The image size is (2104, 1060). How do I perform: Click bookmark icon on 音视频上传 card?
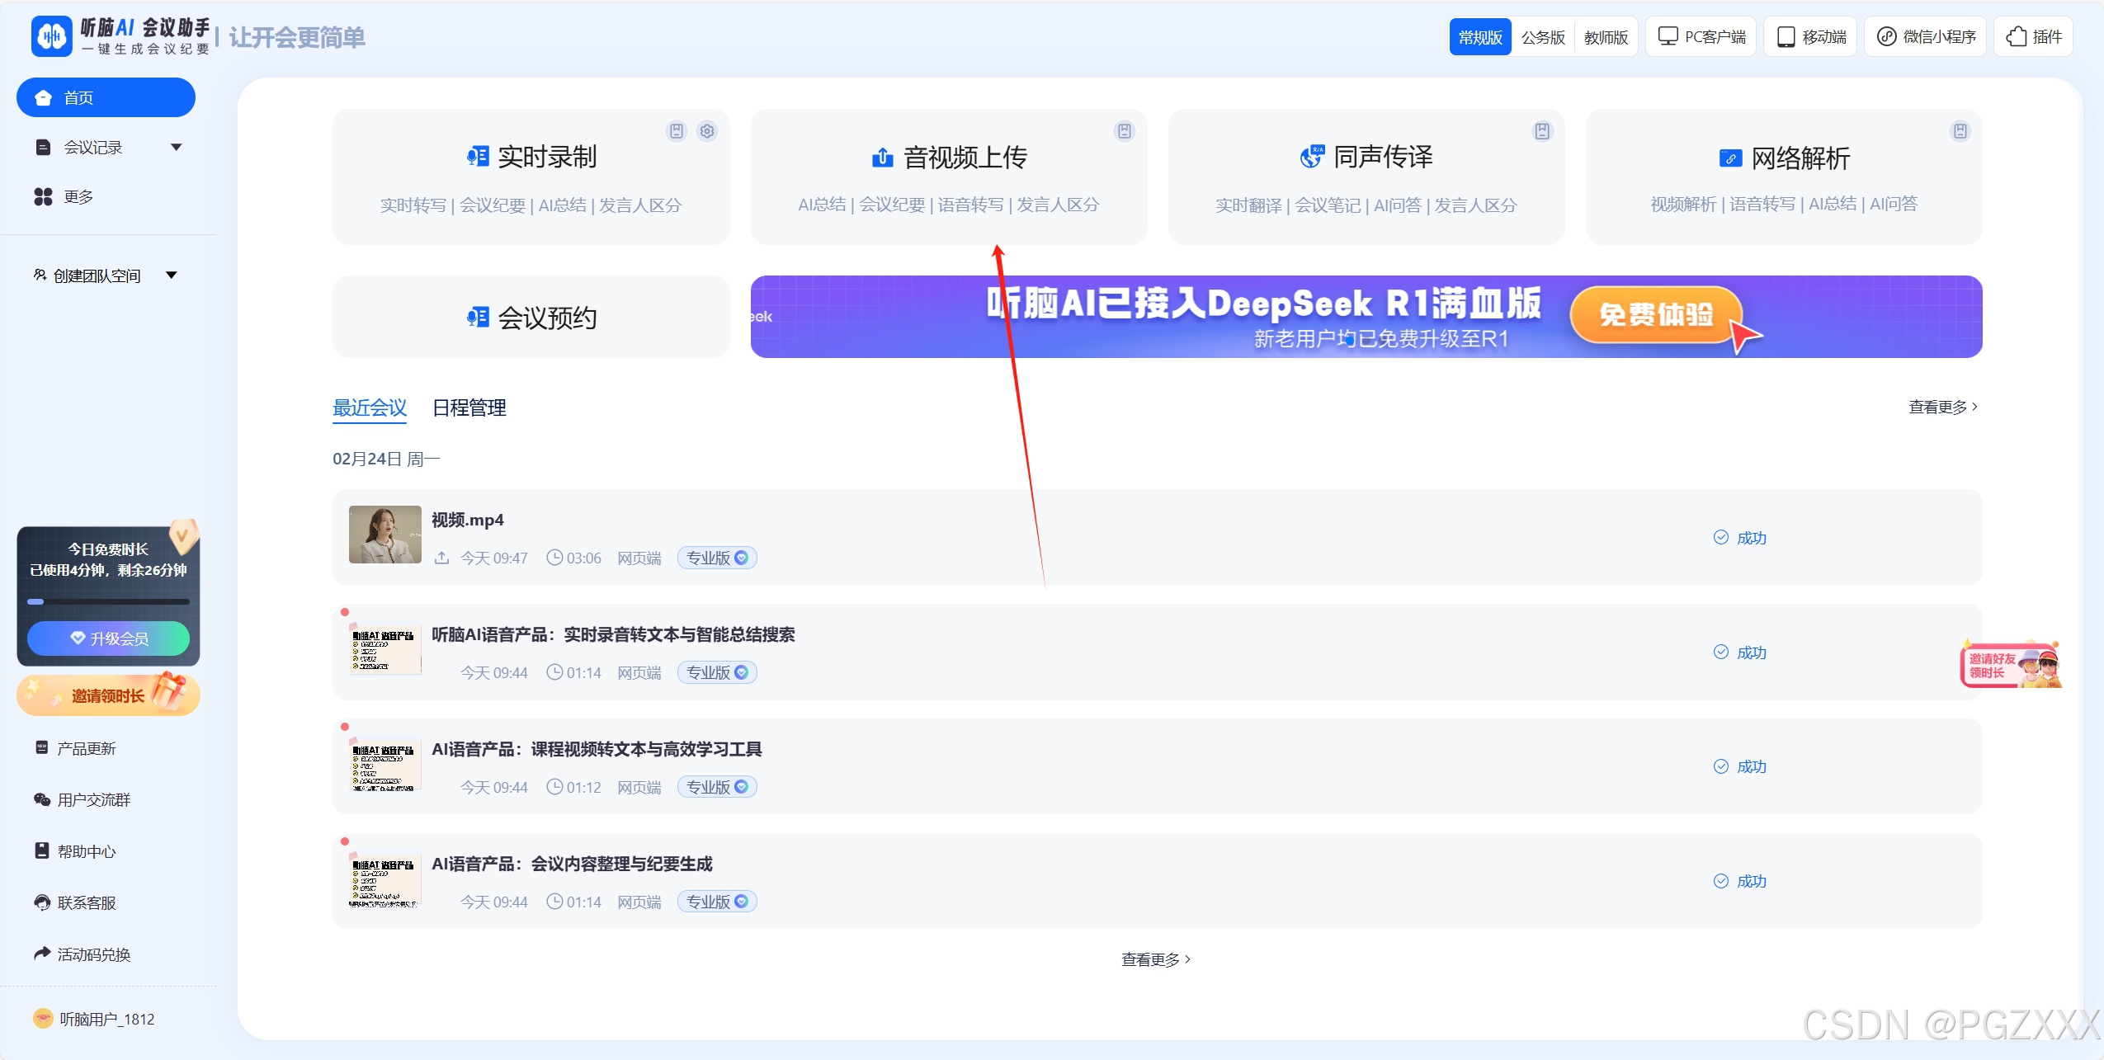coord(1125,131)
